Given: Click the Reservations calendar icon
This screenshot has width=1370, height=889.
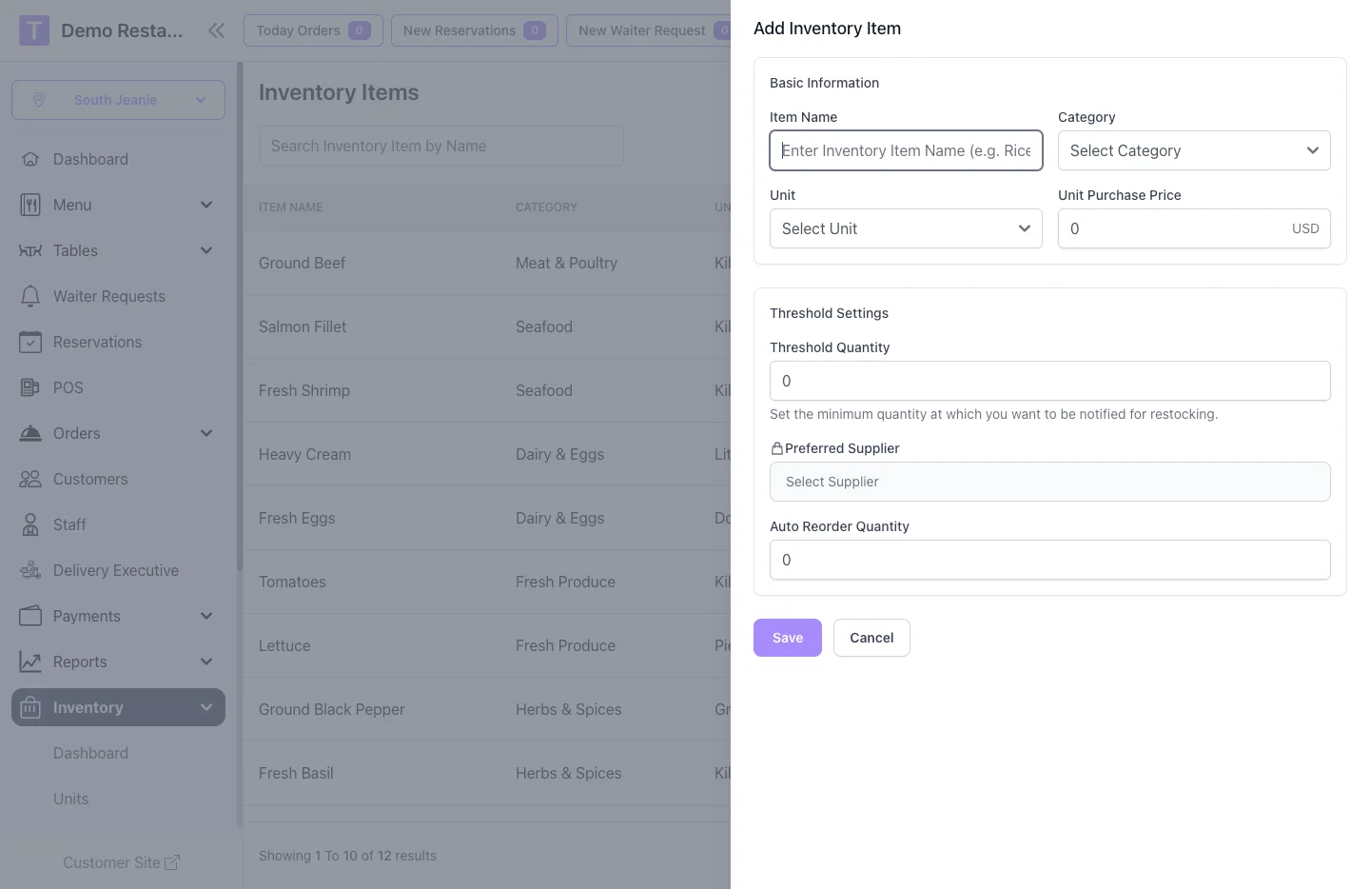Looking at the screenshot, I should 30,342.
